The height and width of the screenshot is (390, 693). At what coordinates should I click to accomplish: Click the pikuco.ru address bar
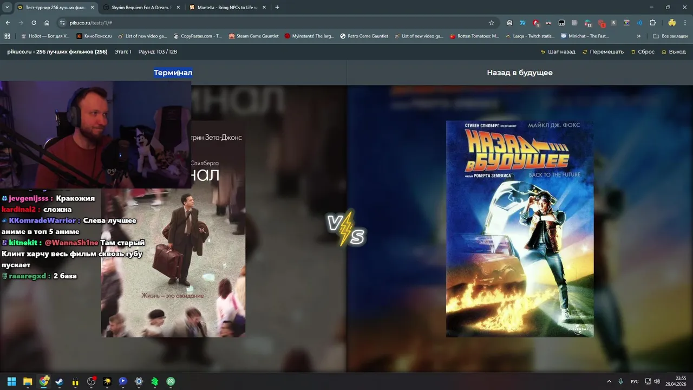click(276, 23)
